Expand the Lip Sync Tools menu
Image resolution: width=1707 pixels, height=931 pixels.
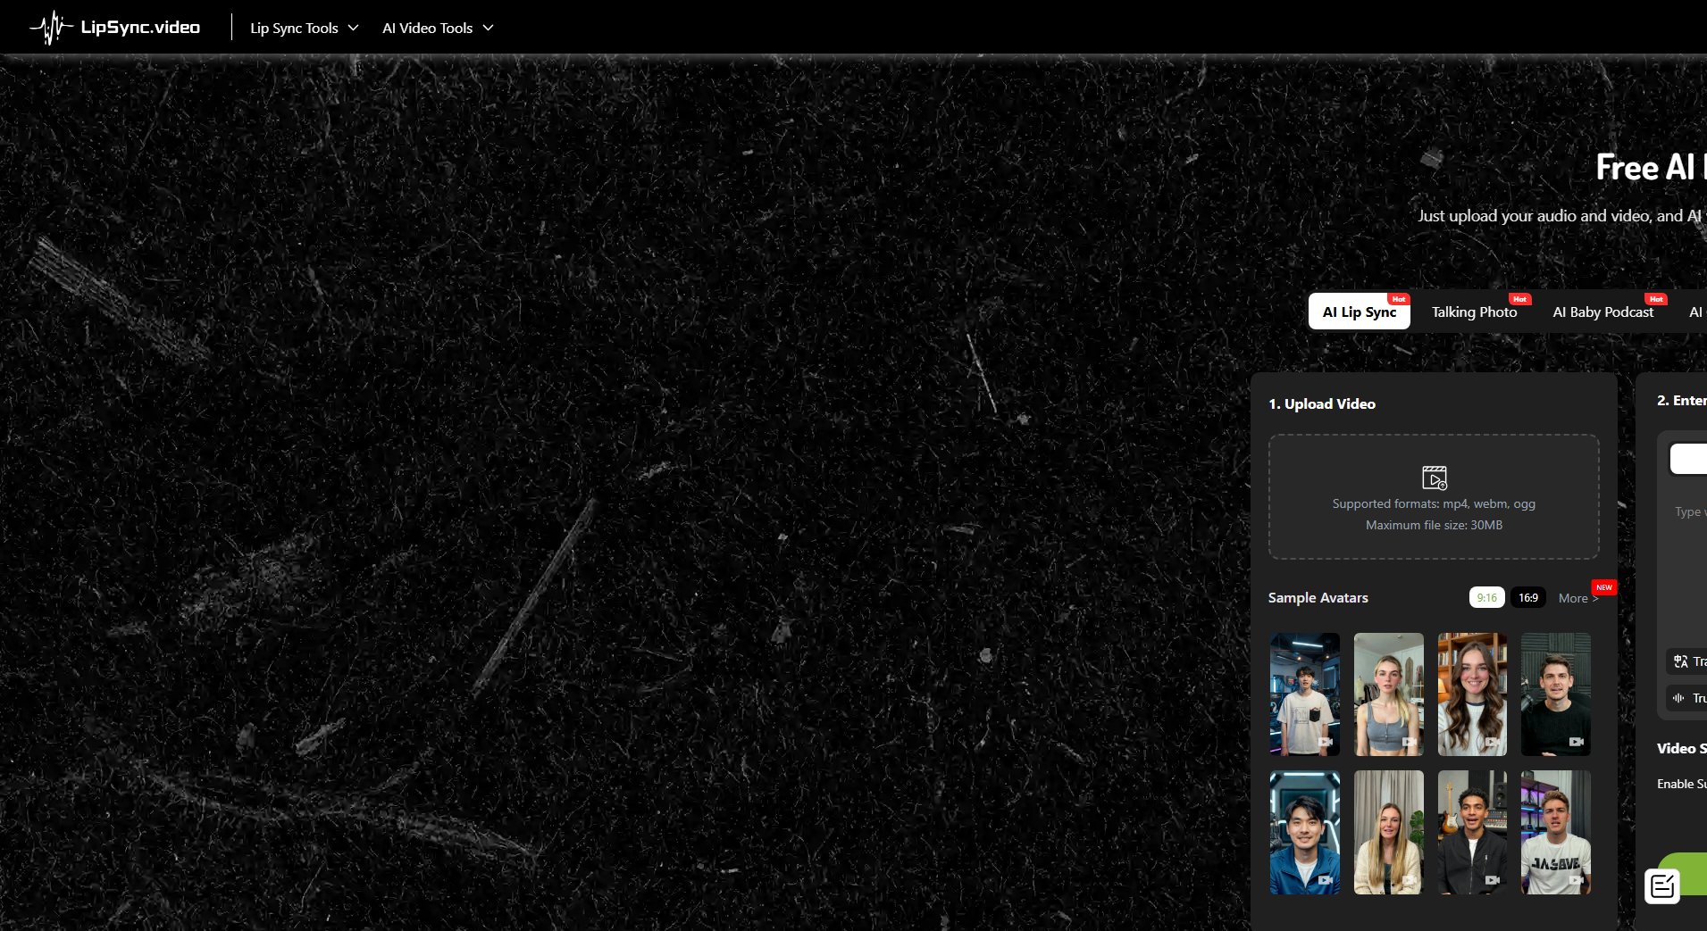[304, 29]
